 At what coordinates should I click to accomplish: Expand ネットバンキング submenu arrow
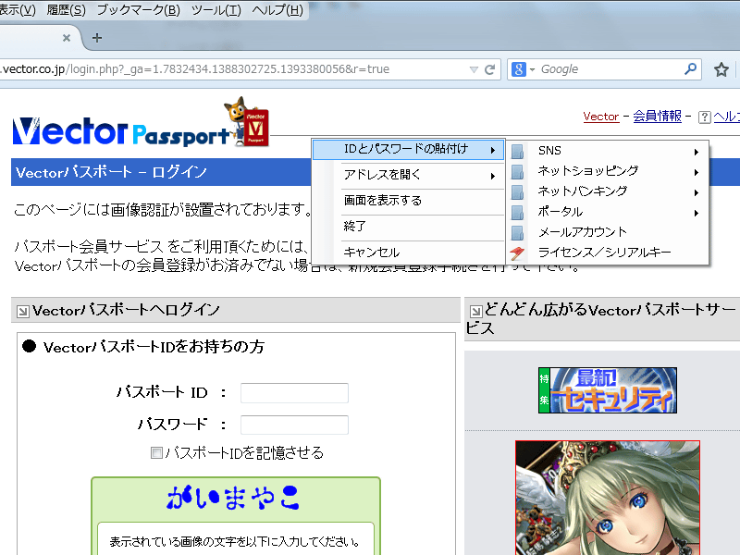pos(697,192)
